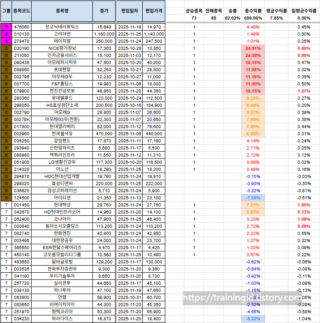Select stock code 00279K
The width and height of the screenshot is (320, 323).
point(22,120)
